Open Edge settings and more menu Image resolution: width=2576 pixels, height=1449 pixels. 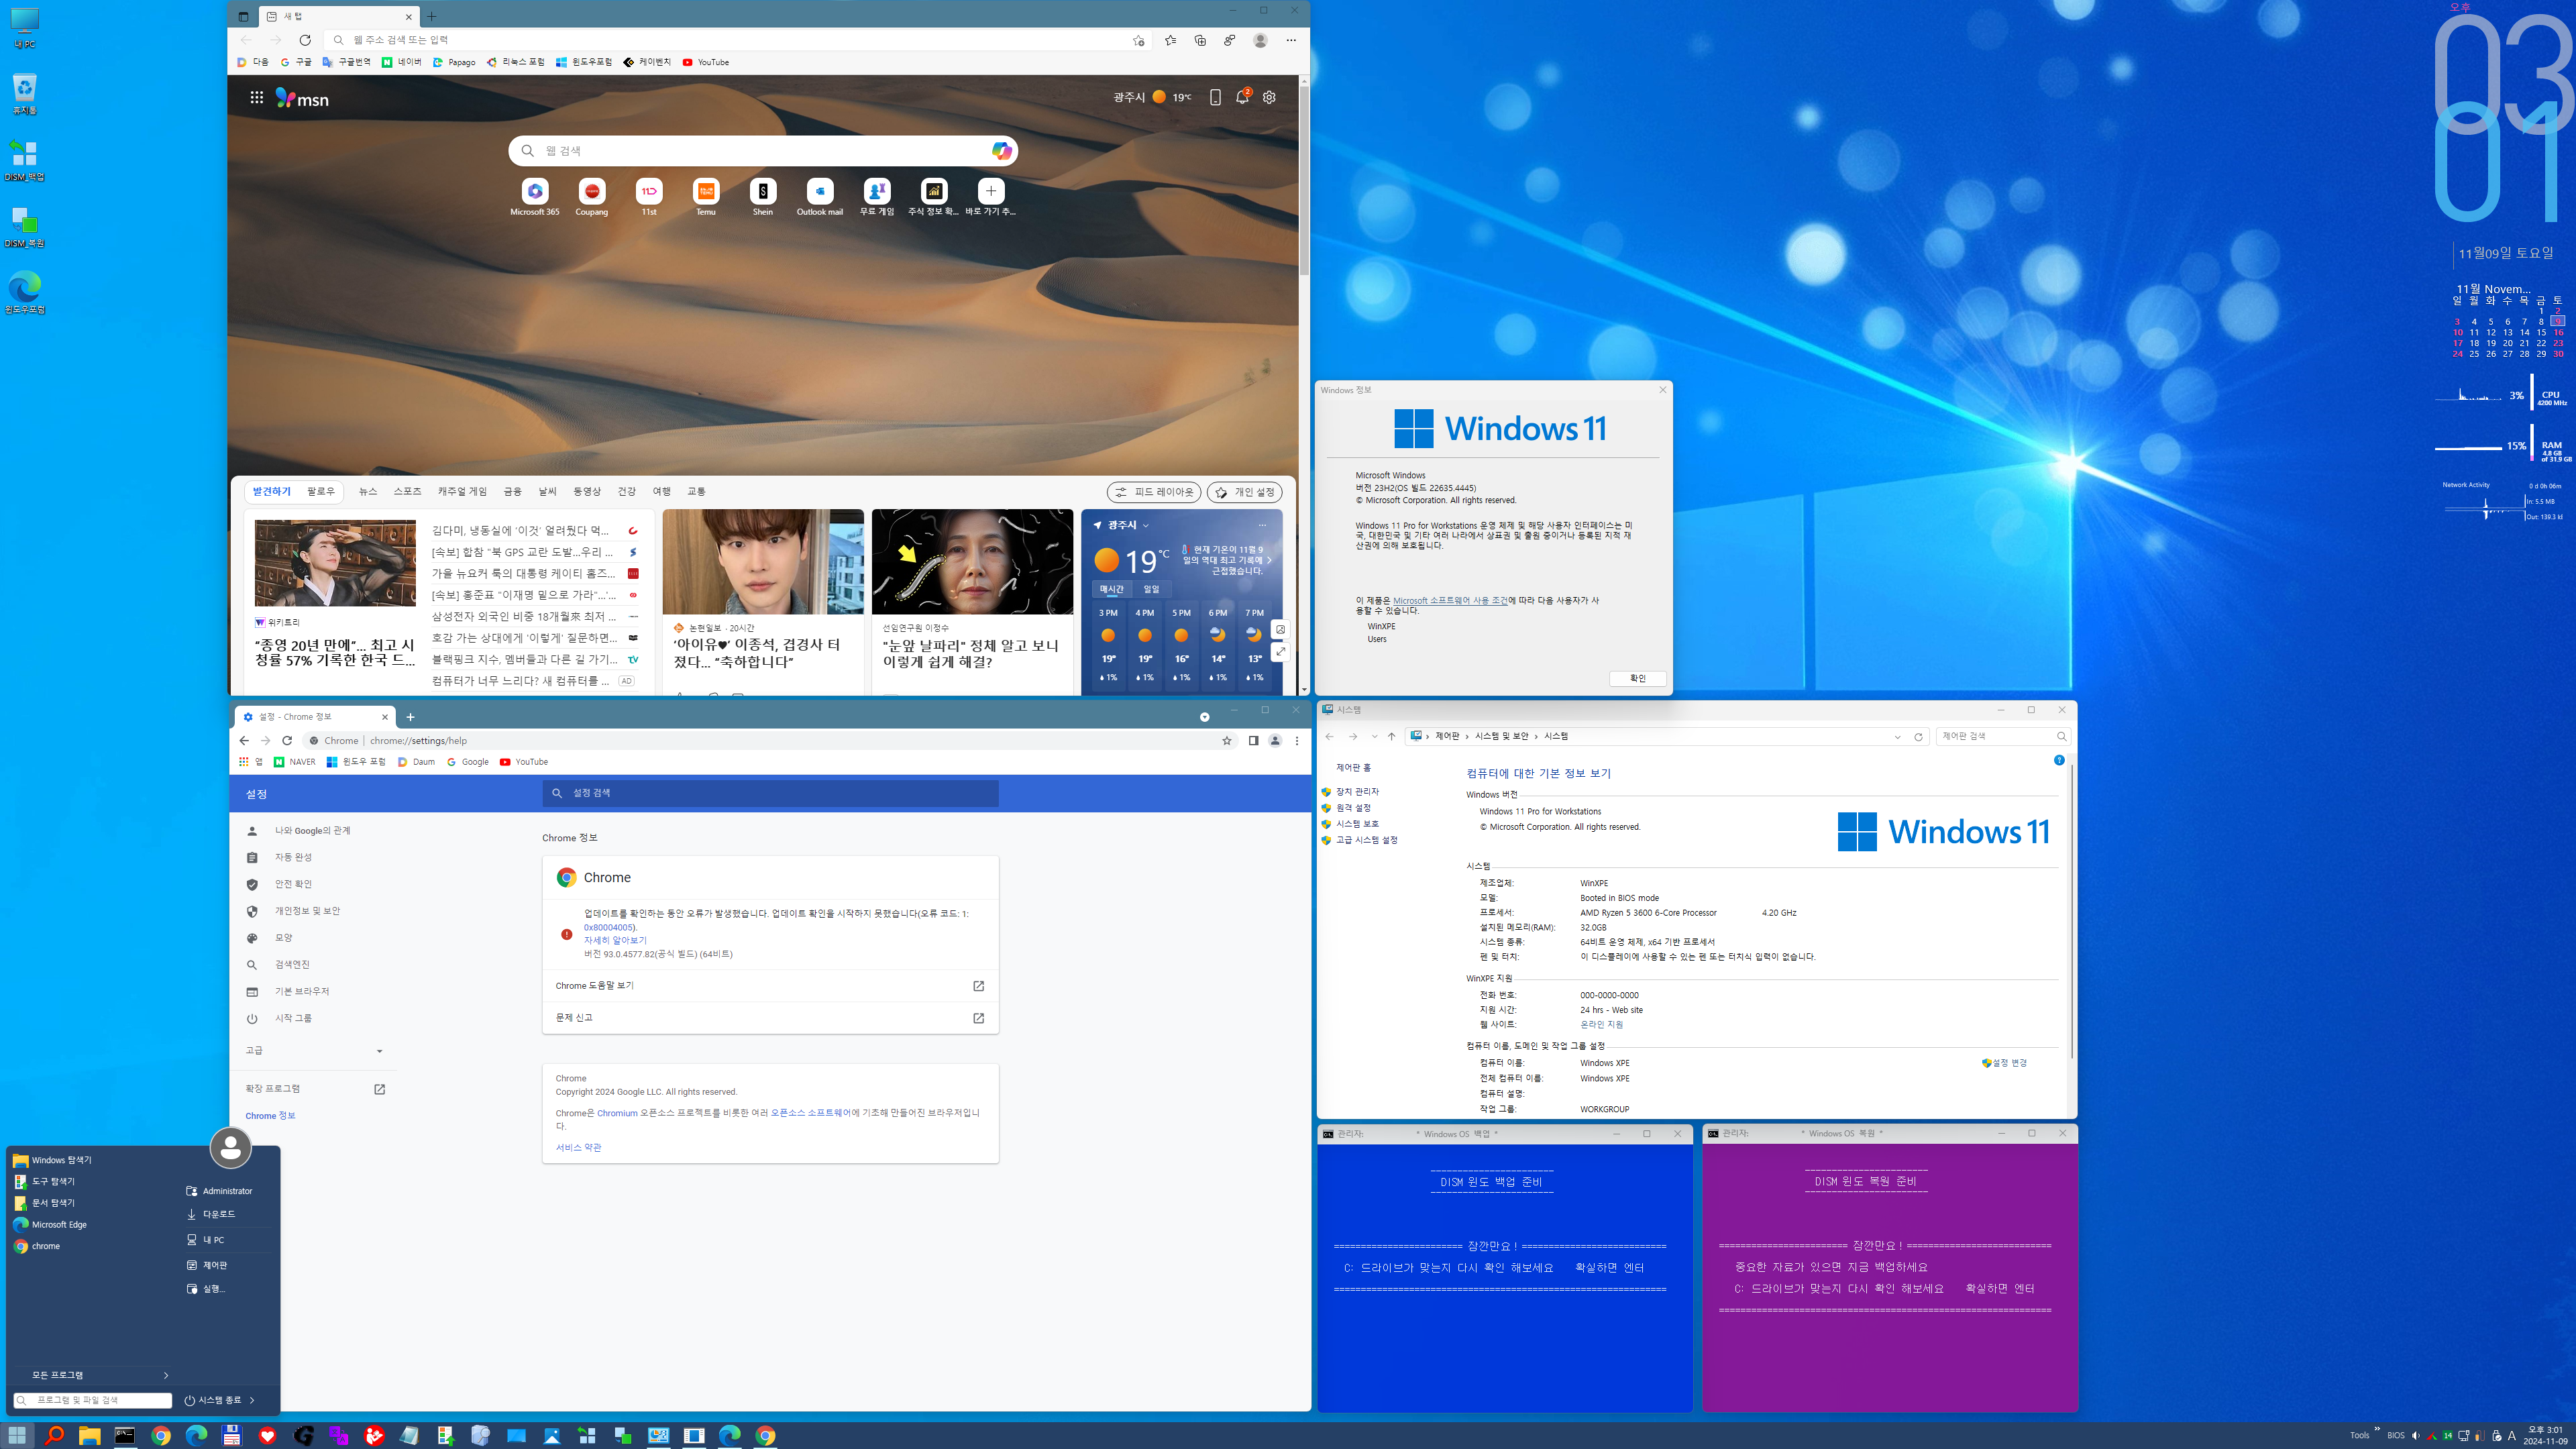tap(1291, 40)
